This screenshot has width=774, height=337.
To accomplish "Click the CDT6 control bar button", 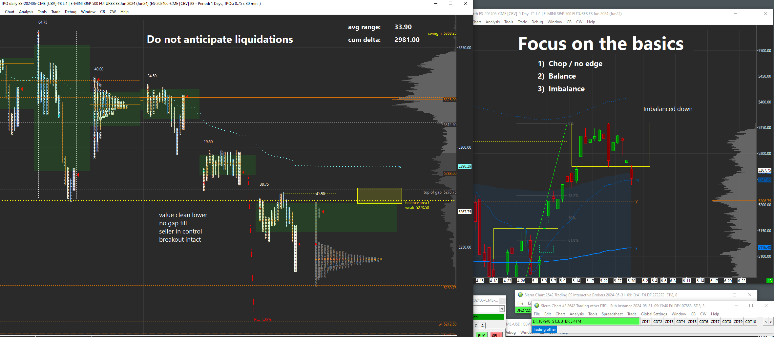I will click(703, 322).
